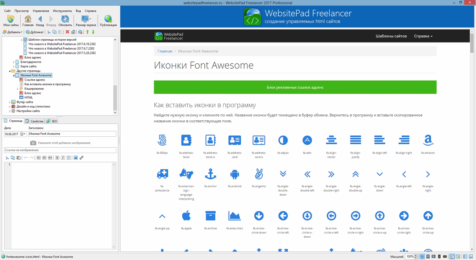Image resolution: width=476 pixels, height=260 pixels.
Task: Click the Главная breadcrumb link
Action: (x=165, y=51)
